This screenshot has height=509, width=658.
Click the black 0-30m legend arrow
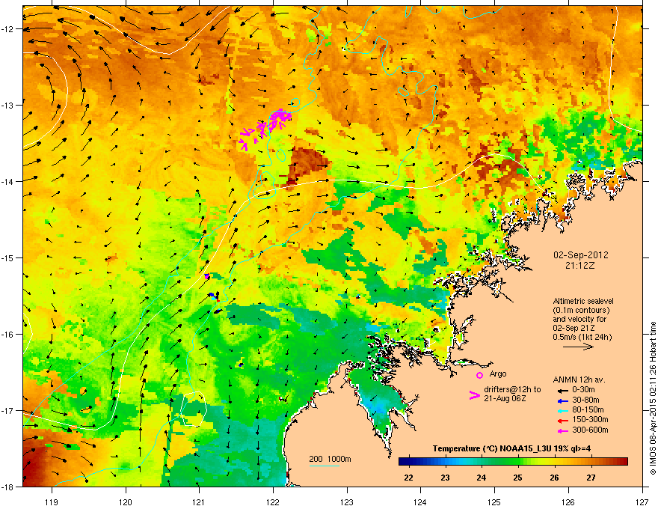point(562,391)
